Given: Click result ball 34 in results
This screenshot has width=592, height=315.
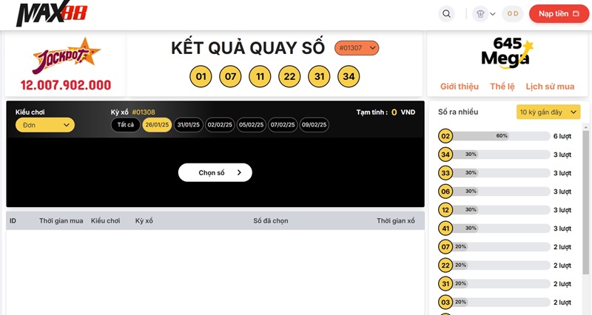Looking at the screenshot, I should tap(349, 77).
